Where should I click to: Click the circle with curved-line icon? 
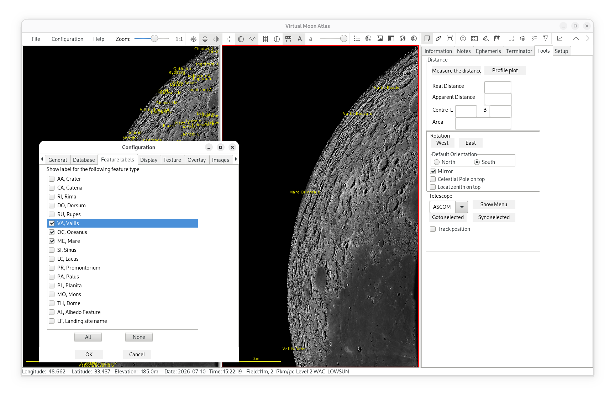pos(277,39)
